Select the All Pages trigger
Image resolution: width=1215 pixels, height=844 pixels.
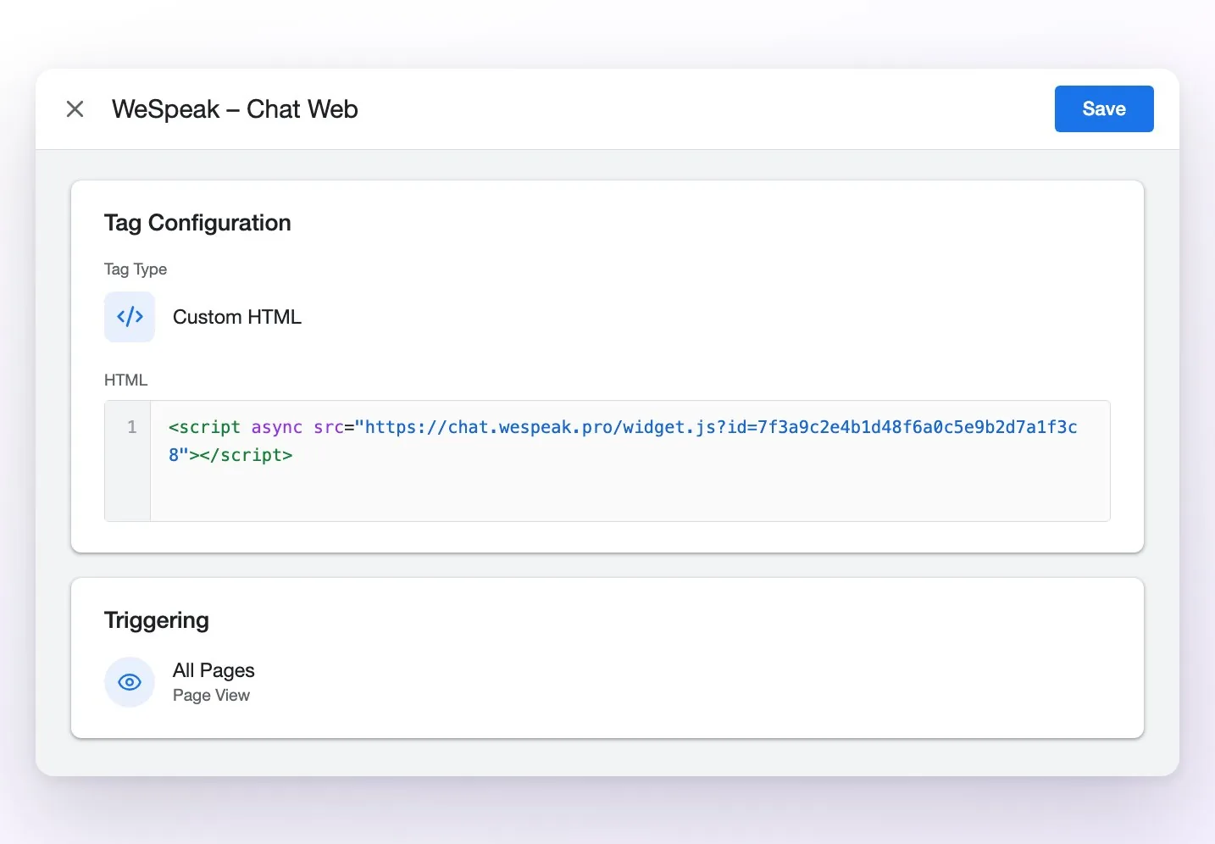(214, 670)
